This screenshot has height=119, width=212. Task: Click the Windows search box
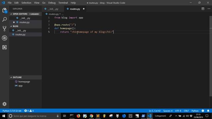coord(34,116)
